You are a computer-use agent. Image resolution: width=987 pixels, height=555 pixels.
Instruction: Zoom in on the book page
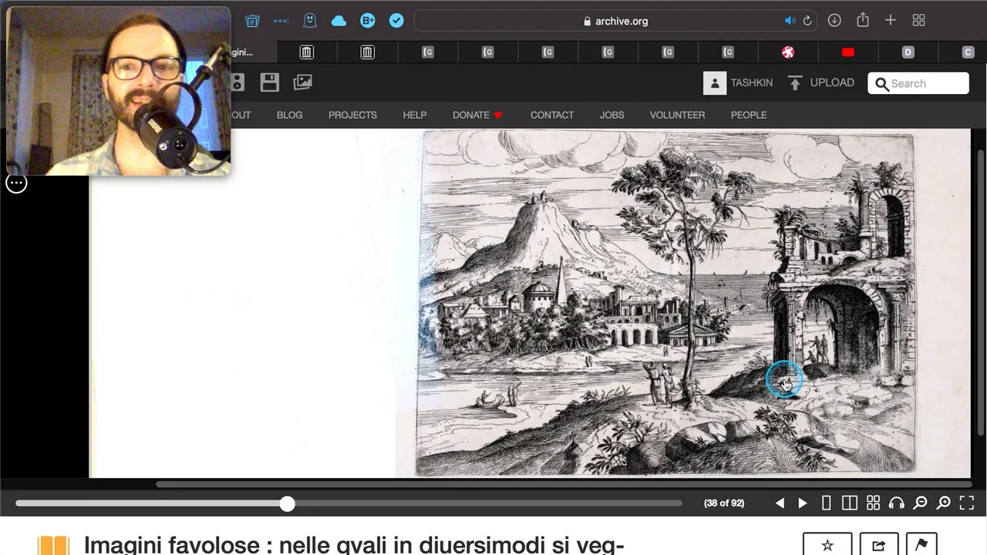click(943, 503)
